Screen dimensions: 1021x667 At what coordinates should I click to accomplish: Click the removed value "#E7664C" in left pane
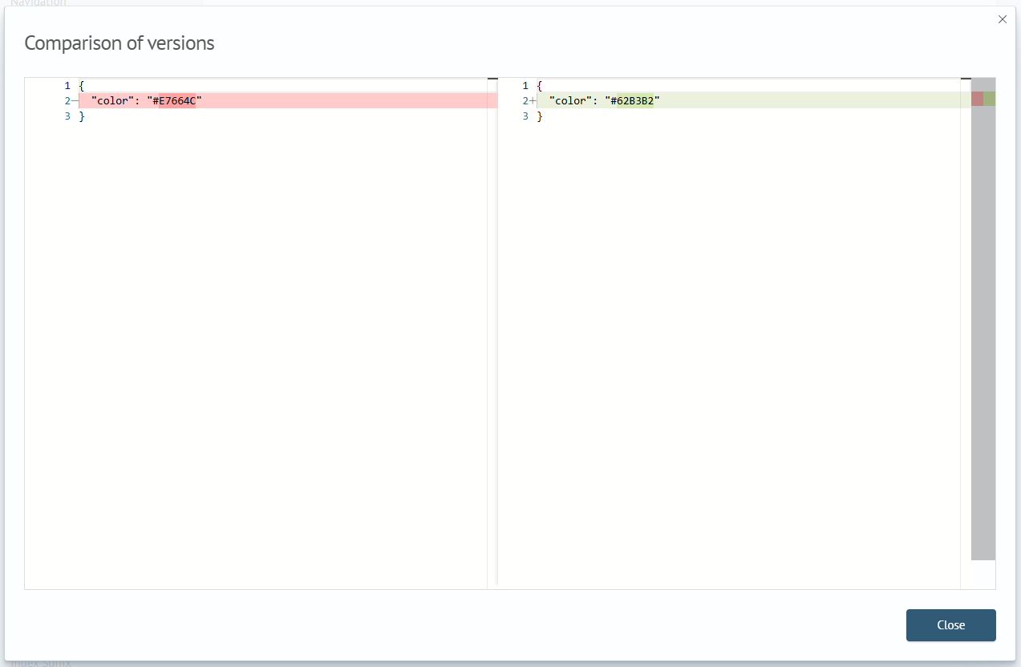point(174,101)
